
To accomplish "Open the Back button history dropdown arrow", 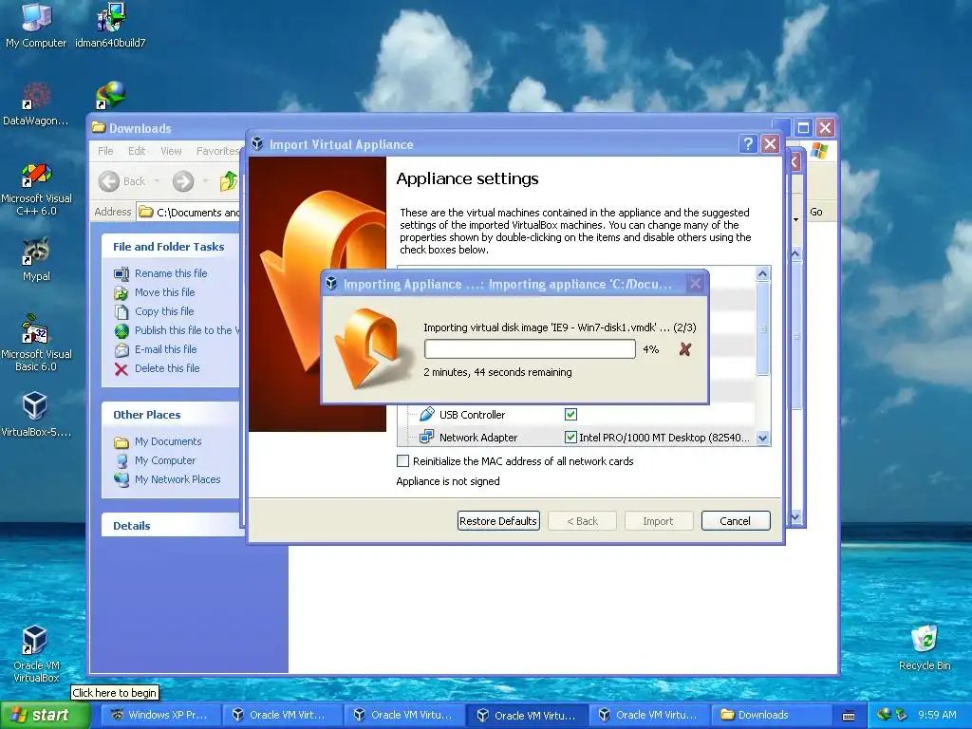I will [157, 181].
